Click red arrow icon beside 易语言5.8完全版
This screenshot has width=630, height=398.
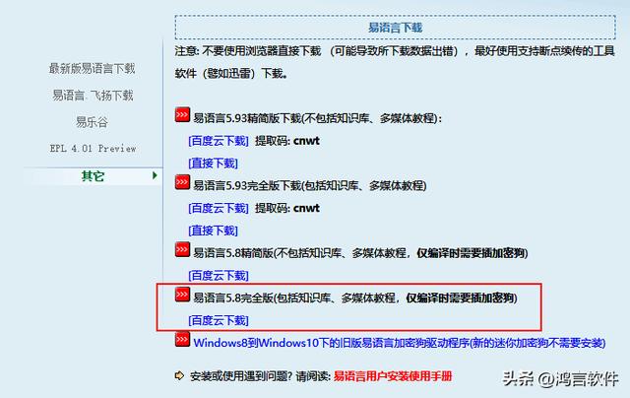pyautogui.click(x=181, y=296)
